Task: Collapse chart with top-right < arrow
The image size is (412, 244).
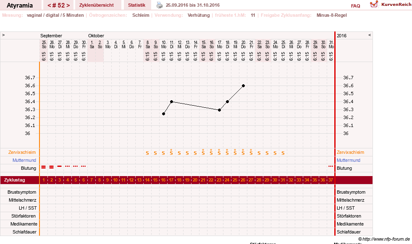Action: (x=370, y=35)
